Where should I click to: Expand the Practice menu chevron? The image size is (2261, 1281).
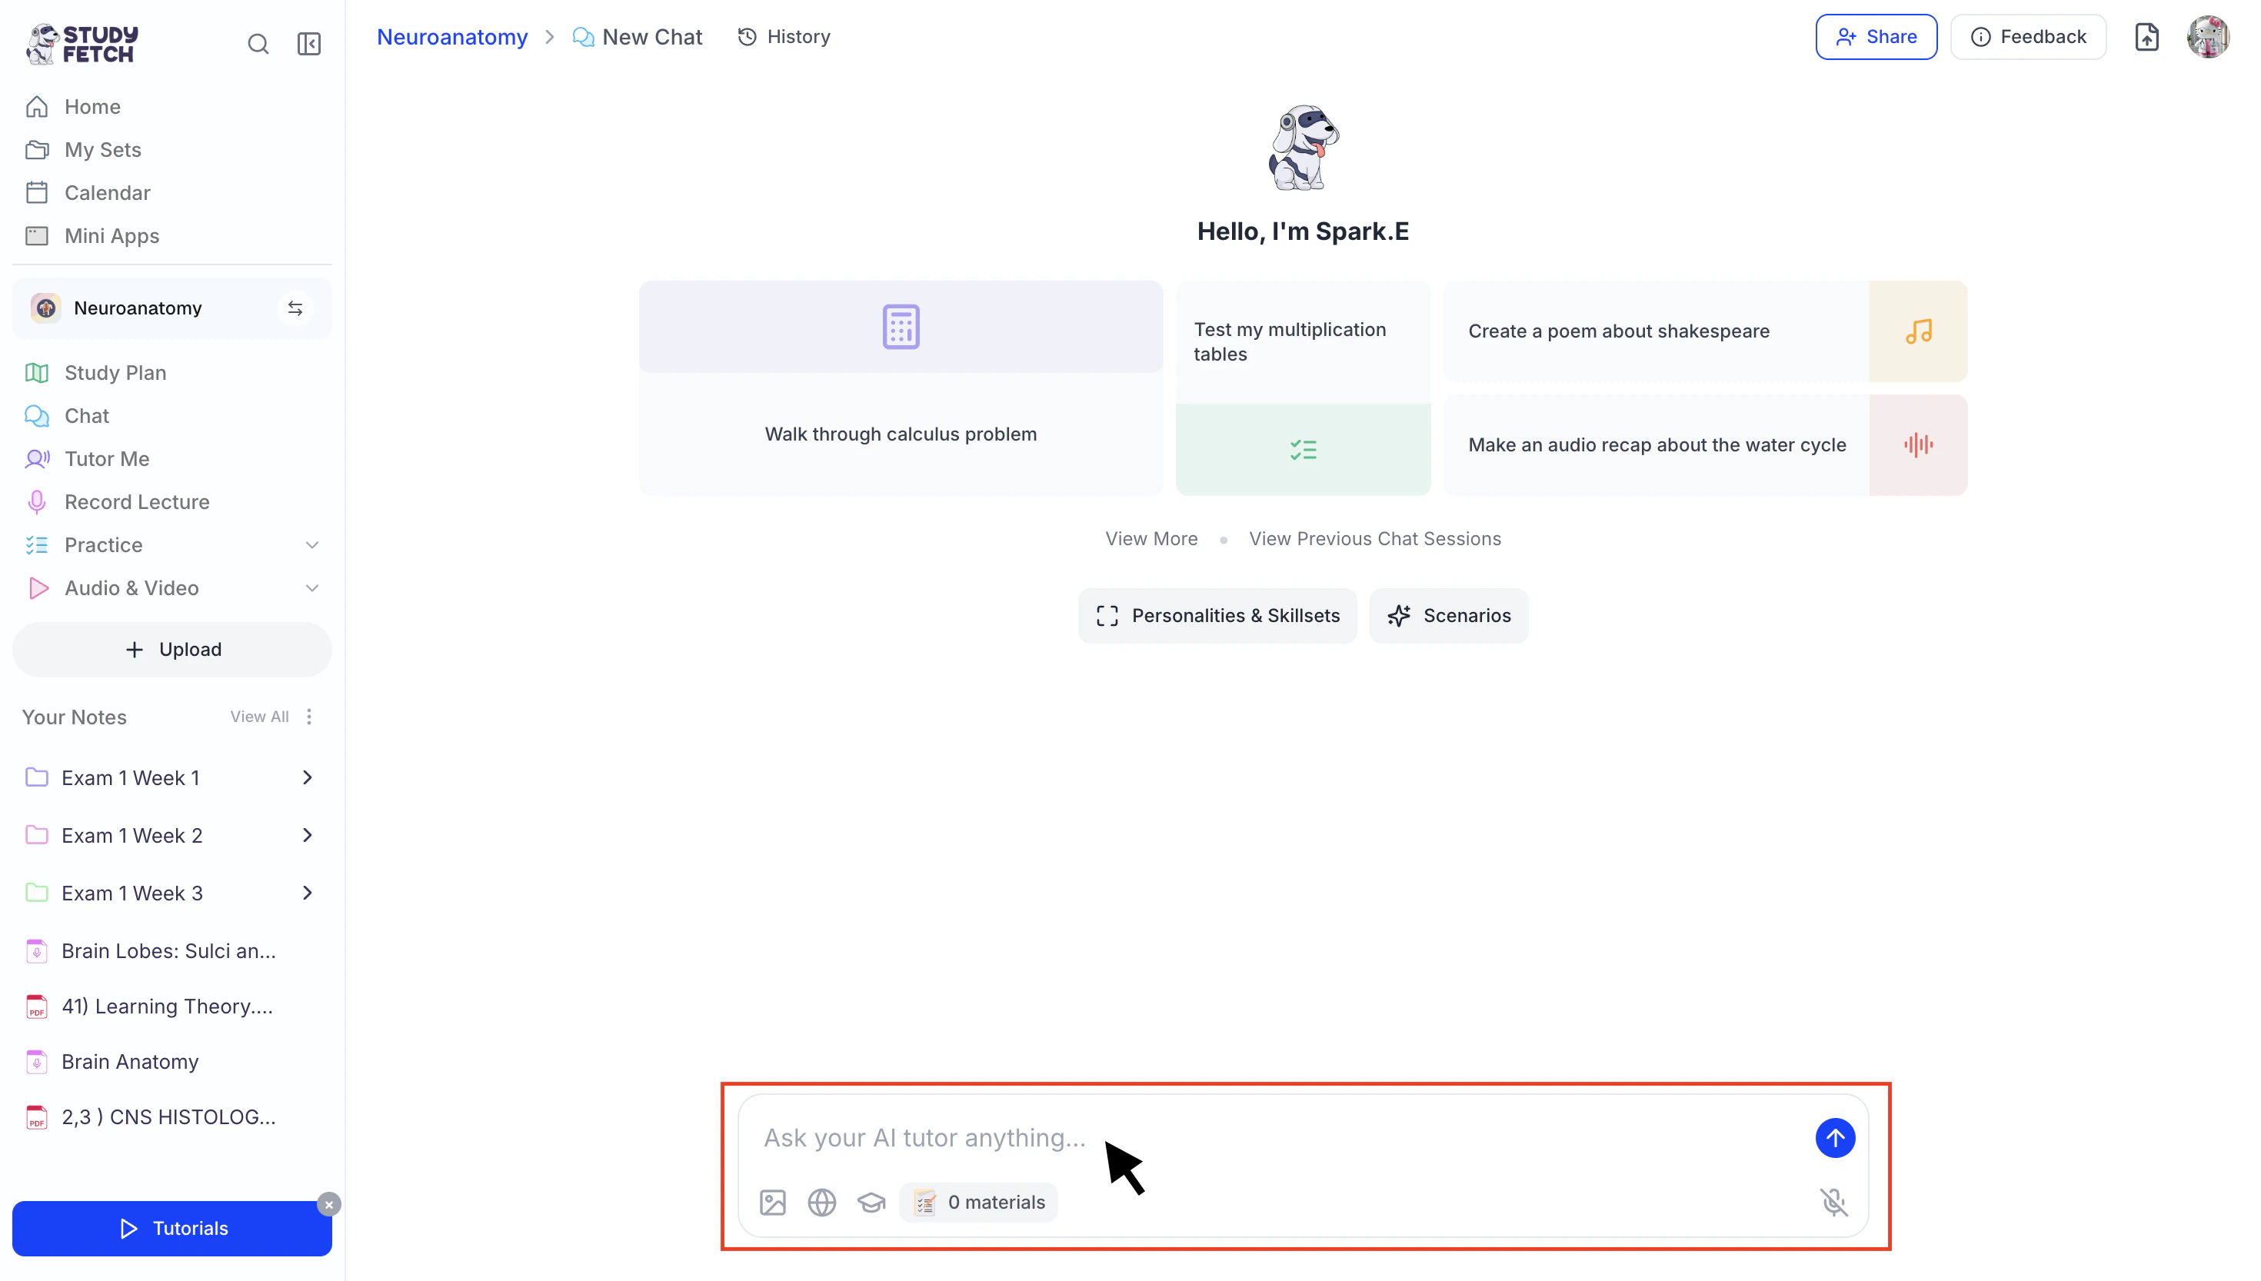(x=311, y=545)
